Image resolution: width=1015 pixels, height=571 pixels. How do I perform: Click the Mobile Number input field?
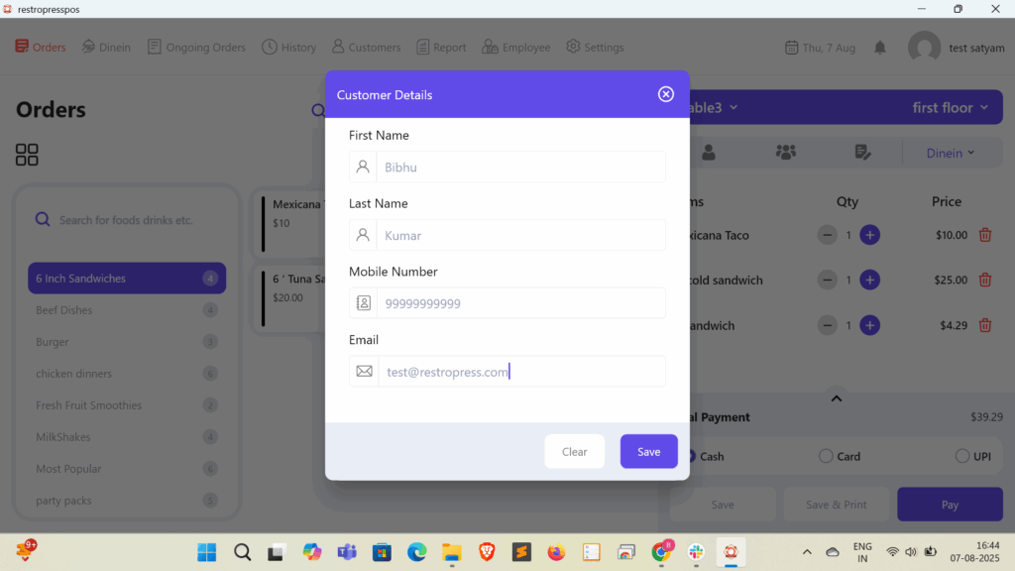[520, 303]
